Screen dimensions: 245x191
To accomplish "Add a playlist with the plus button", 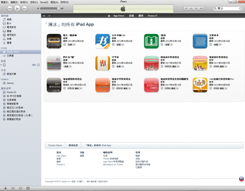I will tap(5, 188).
